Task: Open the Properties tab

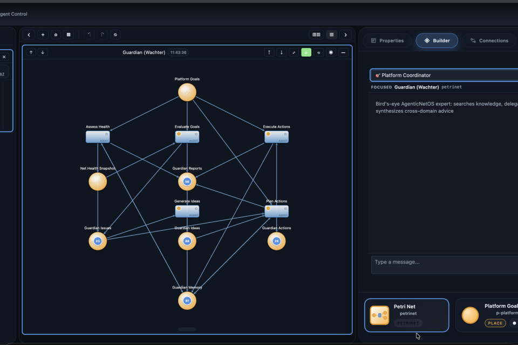Action: [387, 40]
